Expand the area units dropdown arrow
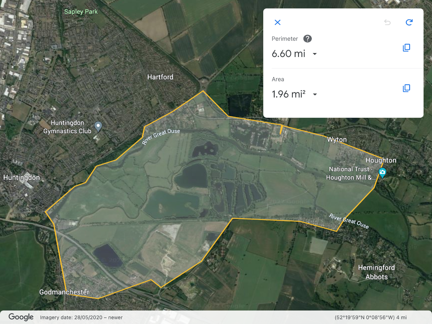This screenshot has width=432, height=324. click(x=315, y=94)
